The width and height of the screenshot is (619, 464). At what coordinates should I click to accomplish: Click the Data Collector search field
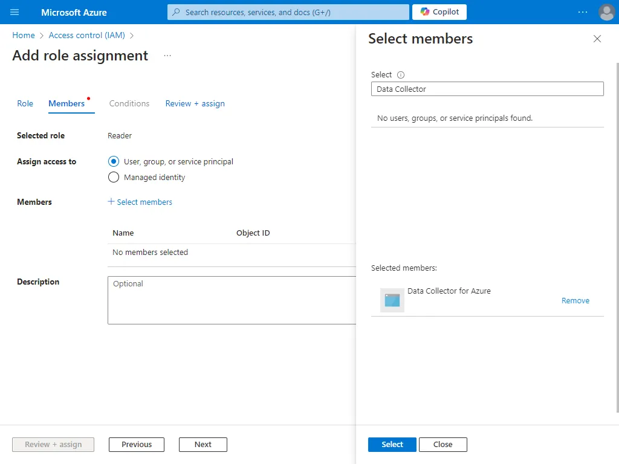coord(487,89)
